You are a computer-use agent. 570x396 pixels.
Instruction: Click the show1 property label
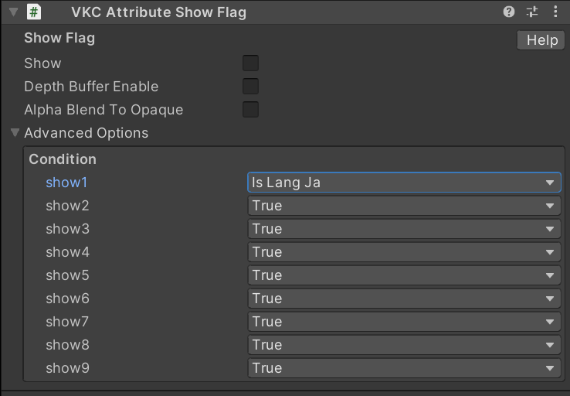tap(67, 183)
